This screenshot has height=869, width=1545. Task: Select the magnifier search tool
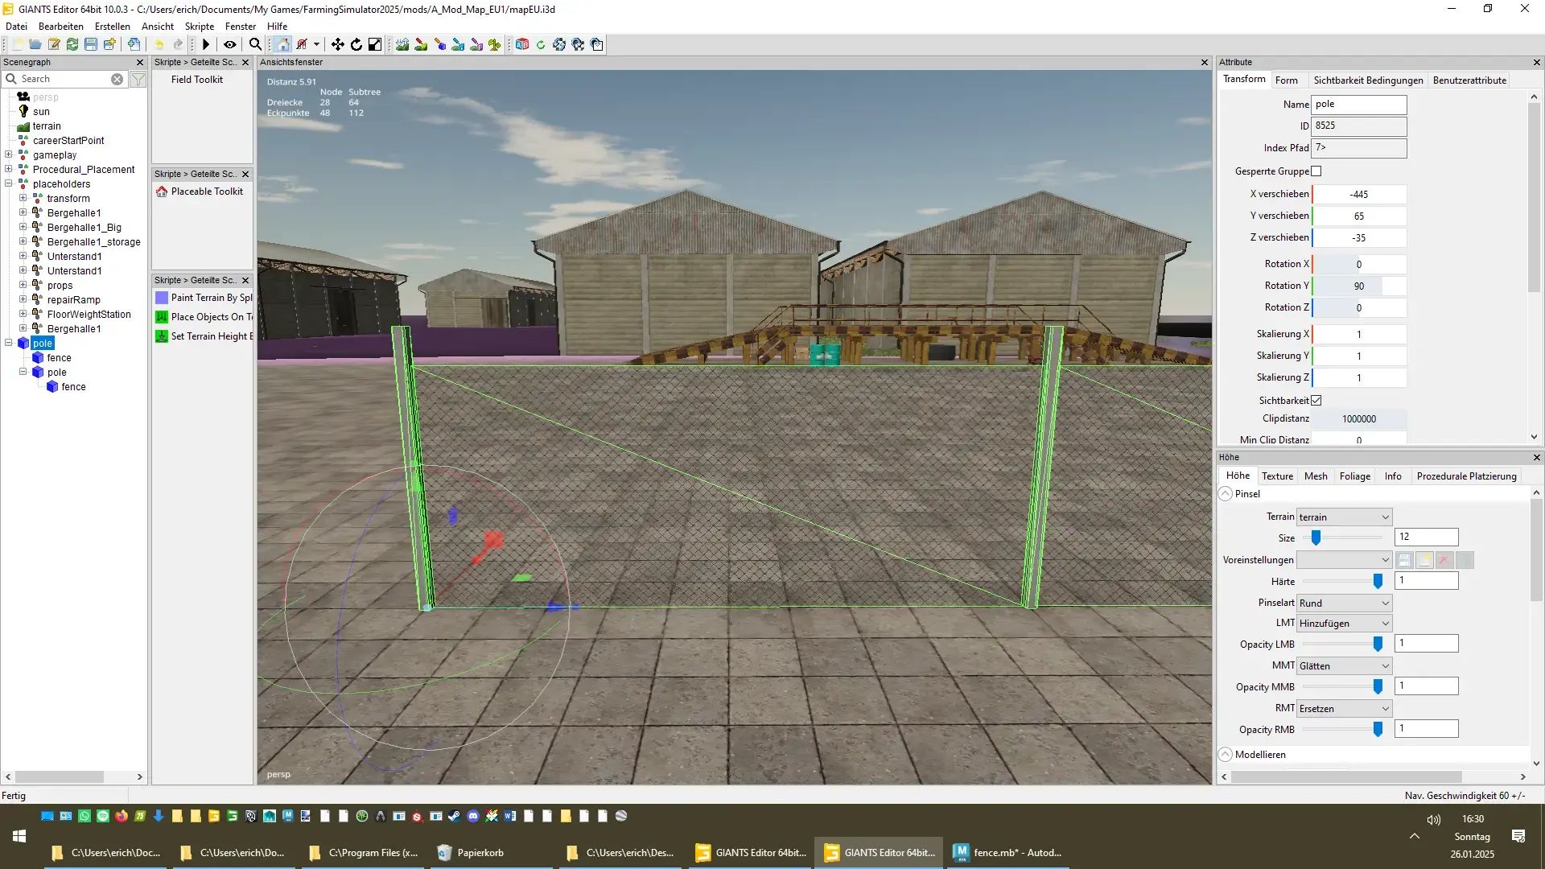tap(255, 45)
